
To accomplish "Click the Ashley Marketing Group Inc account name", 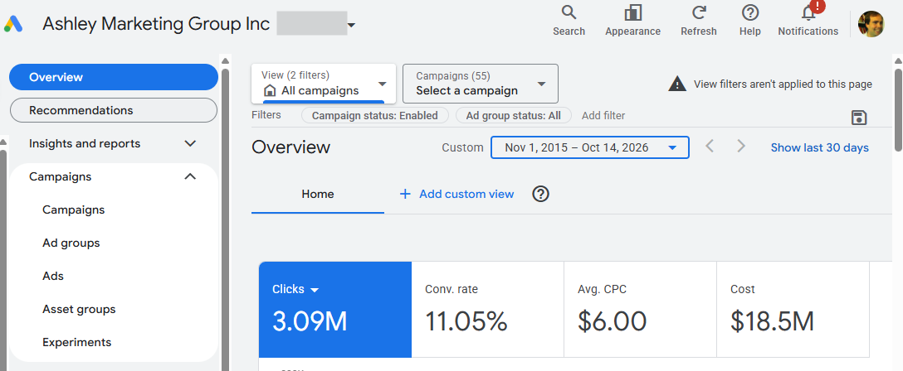I will 156,24.
